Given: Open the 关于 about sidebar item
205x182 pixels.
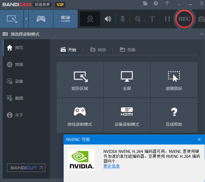Looking at the screenshot, I should (x=26, y=115).
